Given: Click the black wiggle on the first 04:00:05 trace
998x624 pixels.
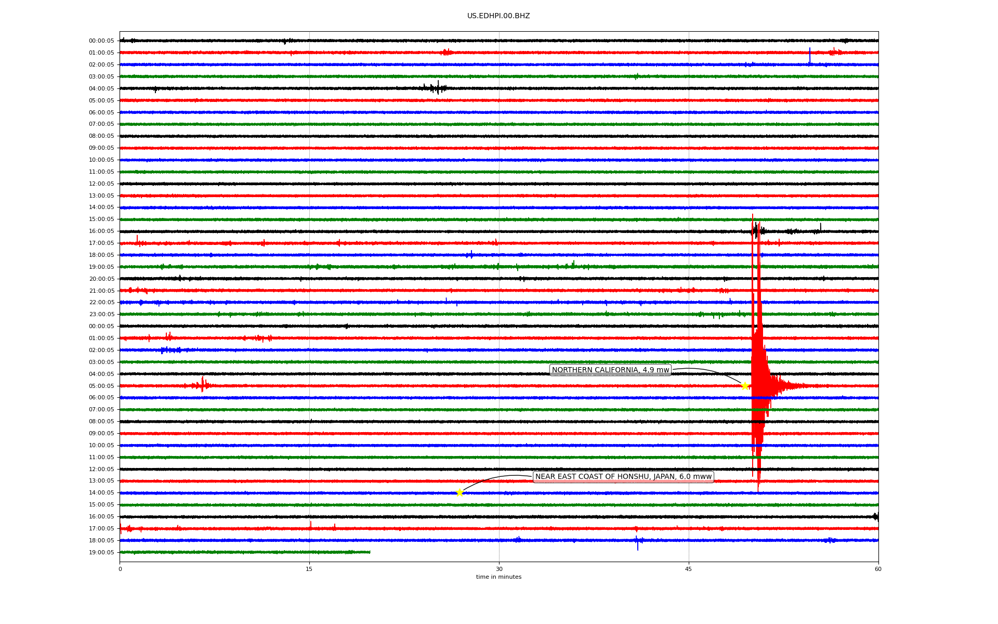Looking at the screenshot, I should click(x=437, y=88).
